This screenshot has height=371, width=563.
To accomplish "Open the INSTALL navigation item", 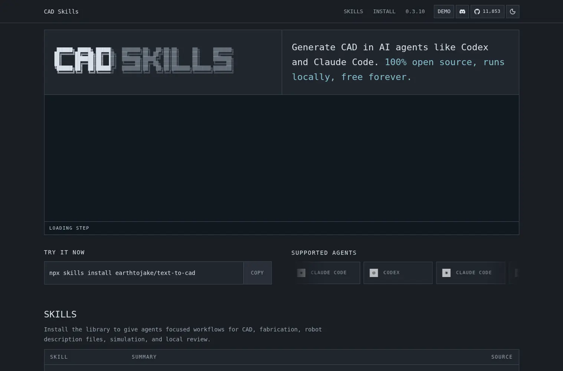I will [x=384, y=12].
